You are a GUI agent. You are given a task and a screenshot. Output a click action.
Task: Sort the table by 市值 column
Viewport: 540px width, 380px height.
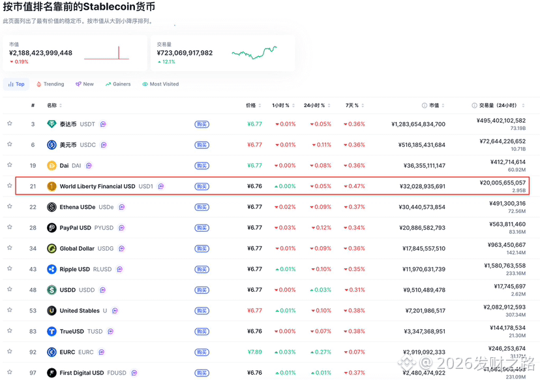[437, 105]
